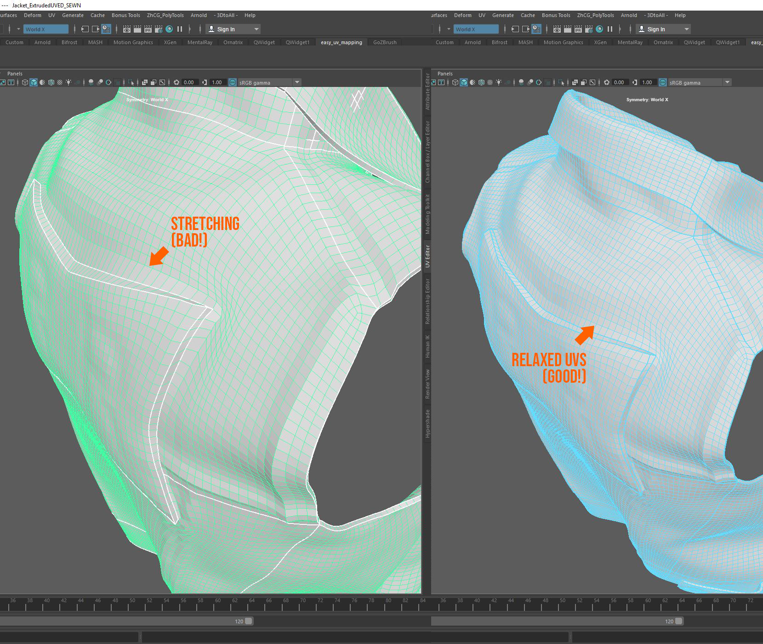Expand the Sign In dropdown

255,29
